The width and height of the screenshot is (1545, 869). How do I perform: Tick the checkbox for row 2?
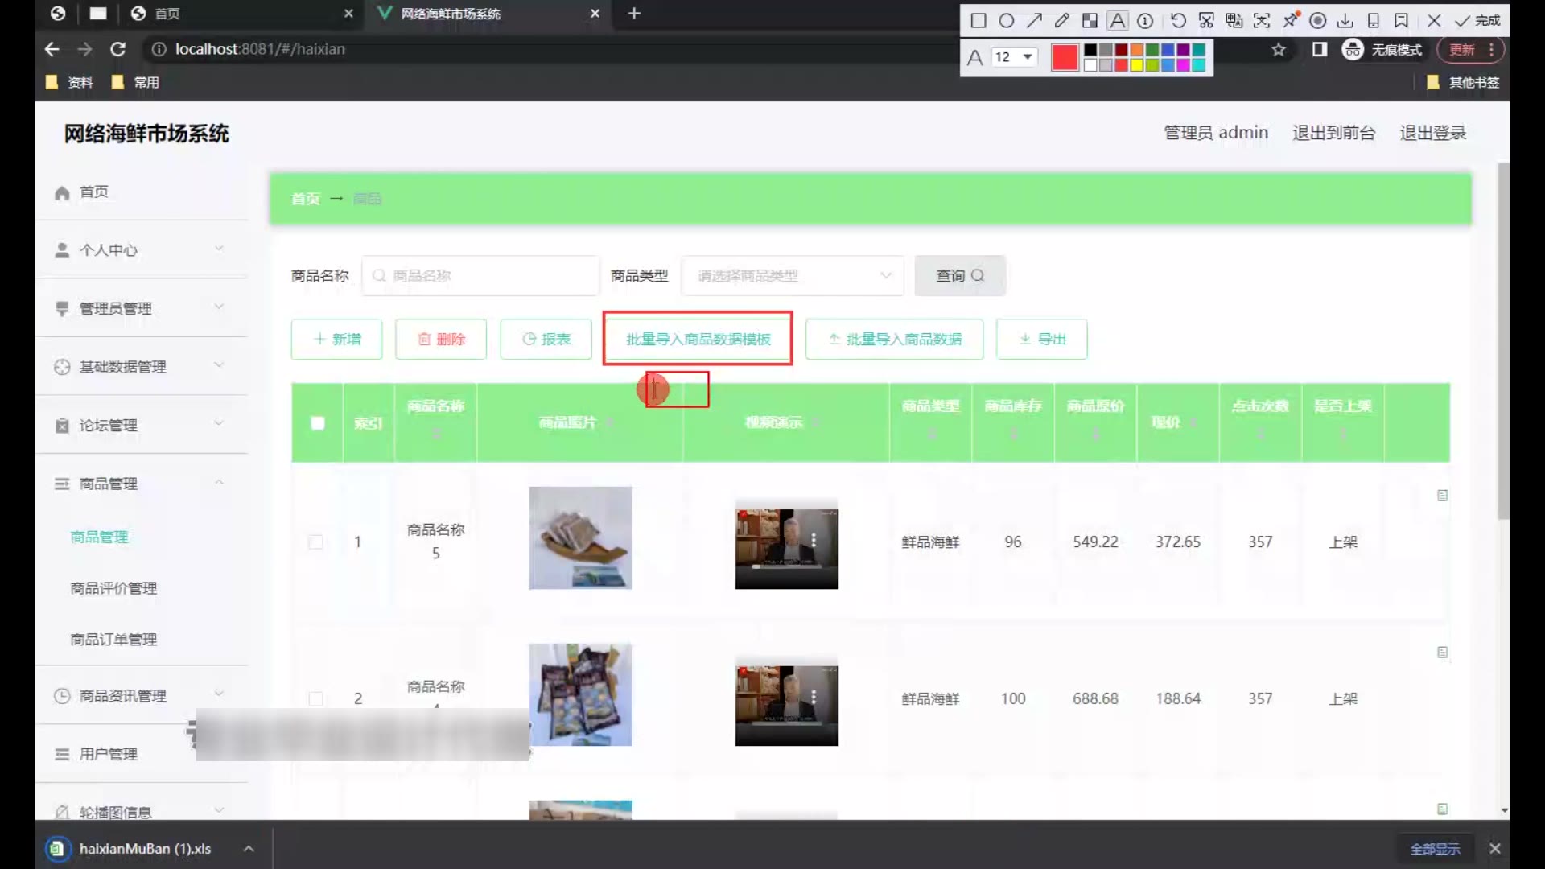(316, 698)
